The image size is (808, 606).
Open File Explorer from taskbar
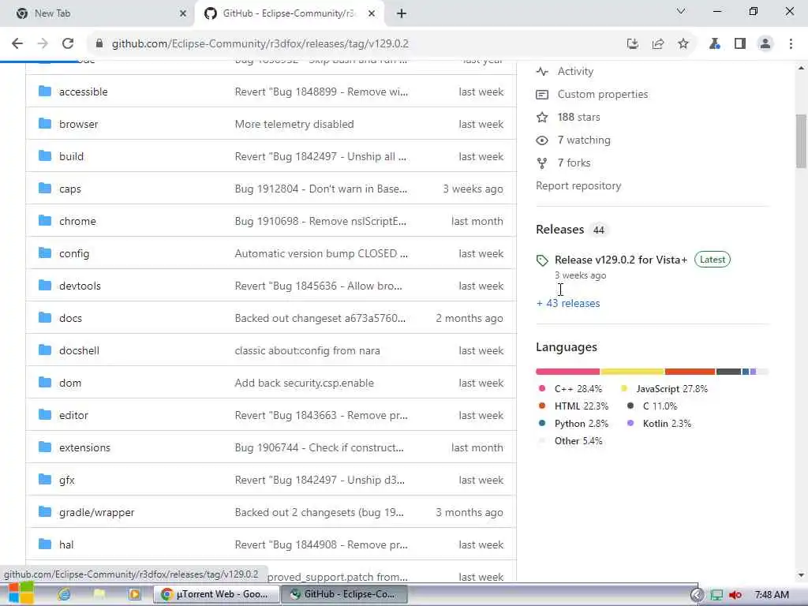99,594
